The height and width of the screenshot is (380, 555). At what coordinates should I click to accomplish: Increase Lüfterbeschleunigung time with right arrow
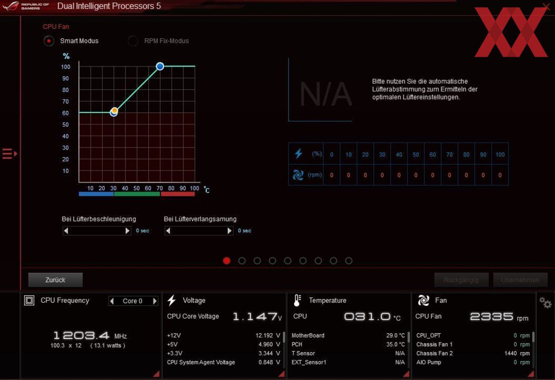click(127, 231)
